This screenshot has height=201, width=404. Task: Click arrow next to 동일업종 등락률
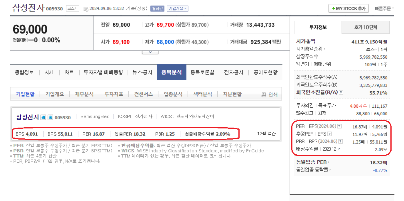[330, 169]
